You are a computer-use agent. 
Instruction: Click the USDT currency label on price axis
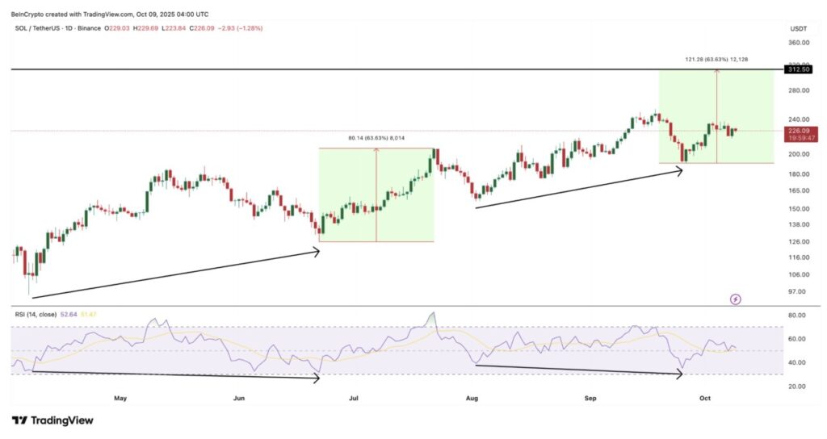(x=798, y=28)
